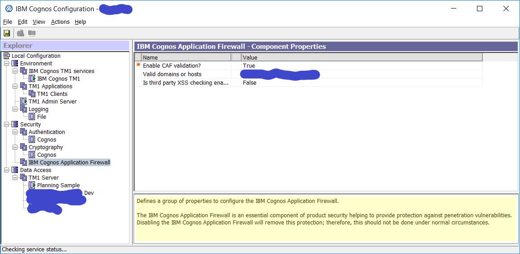This screenshot has height=254, width=520.
Task: Open the File menu
Action: coord(8,22)
